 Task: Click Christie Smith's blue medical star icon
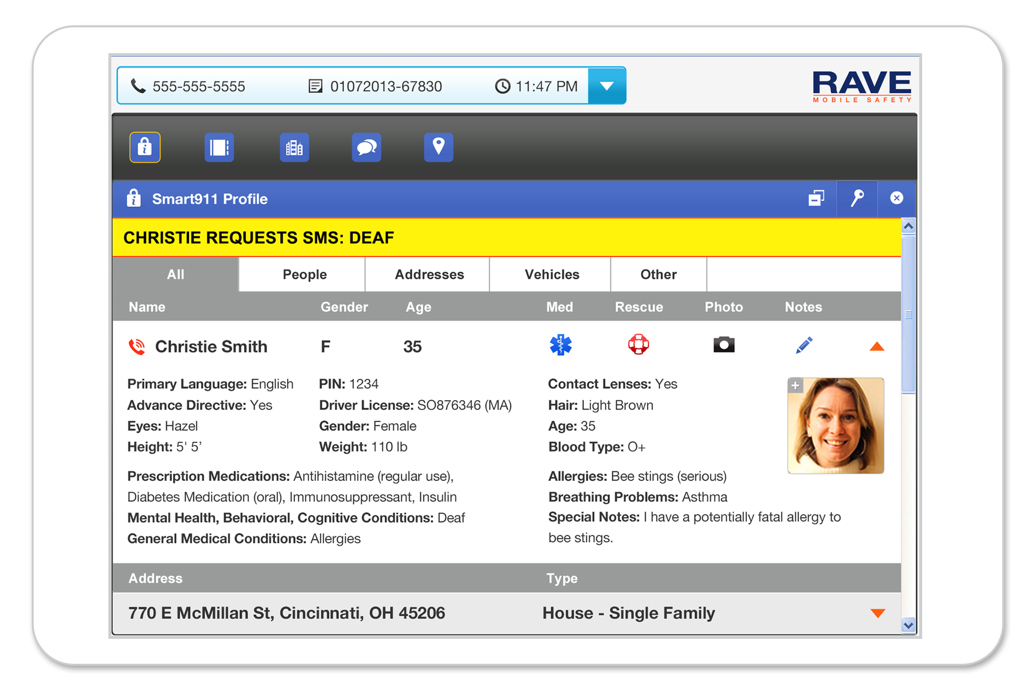pyautogui.click(x=560, y=345)
